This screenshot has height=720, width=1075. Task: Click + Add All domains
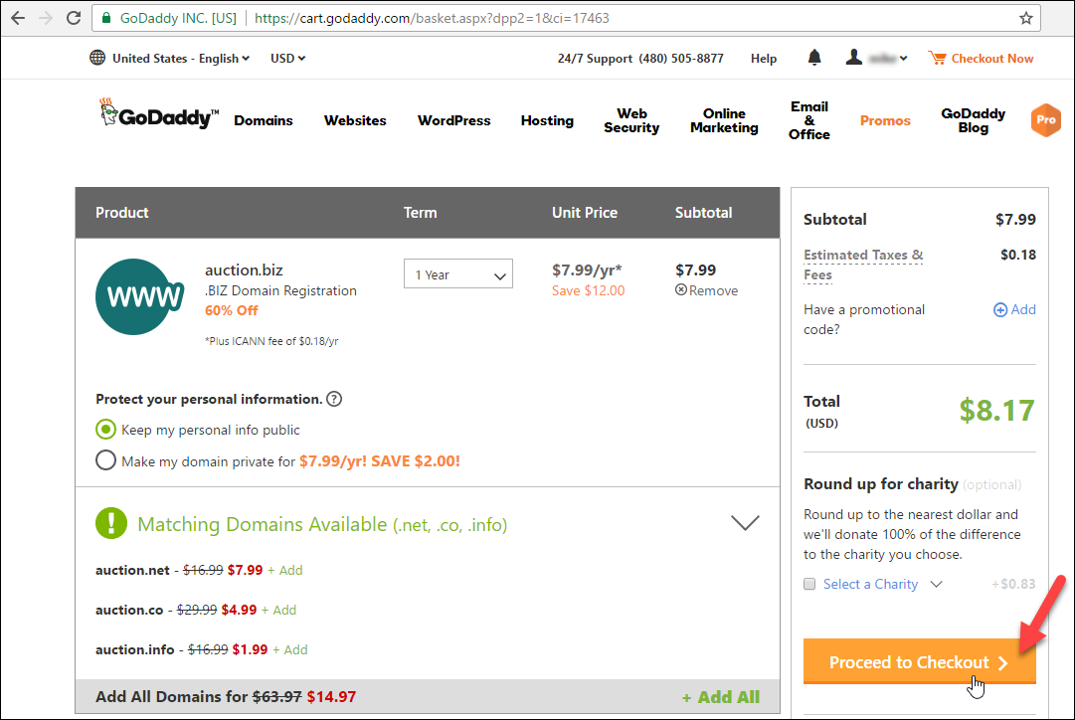[721, 697]
